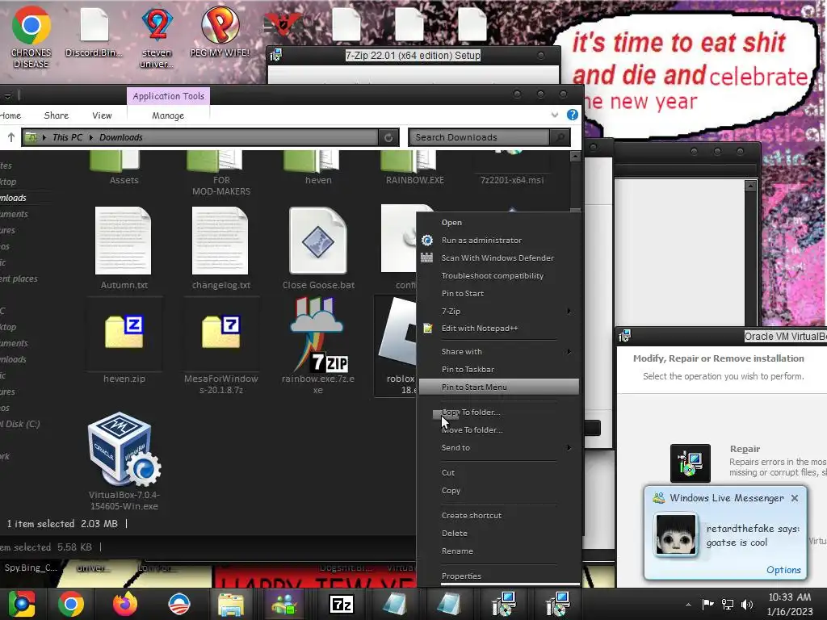Click the taskbar clock showing 10:33 AM
Image resolution: width=827 pixels, height=620 pixels.
tap(790, 604)
